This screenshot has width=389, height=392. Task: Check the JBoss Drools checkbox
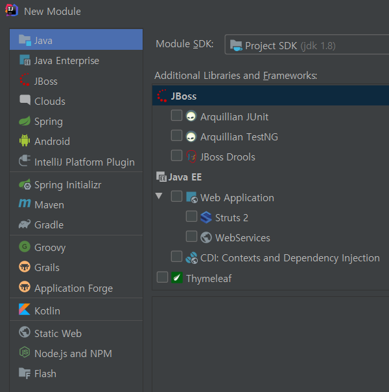click(x=176, y=155)
